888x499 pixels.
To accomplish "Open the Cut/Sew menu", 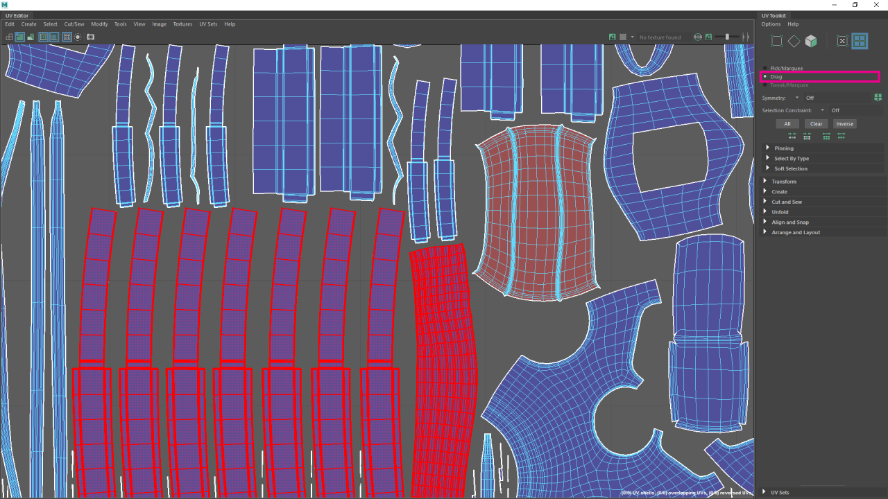I will [x=74, y=24].
